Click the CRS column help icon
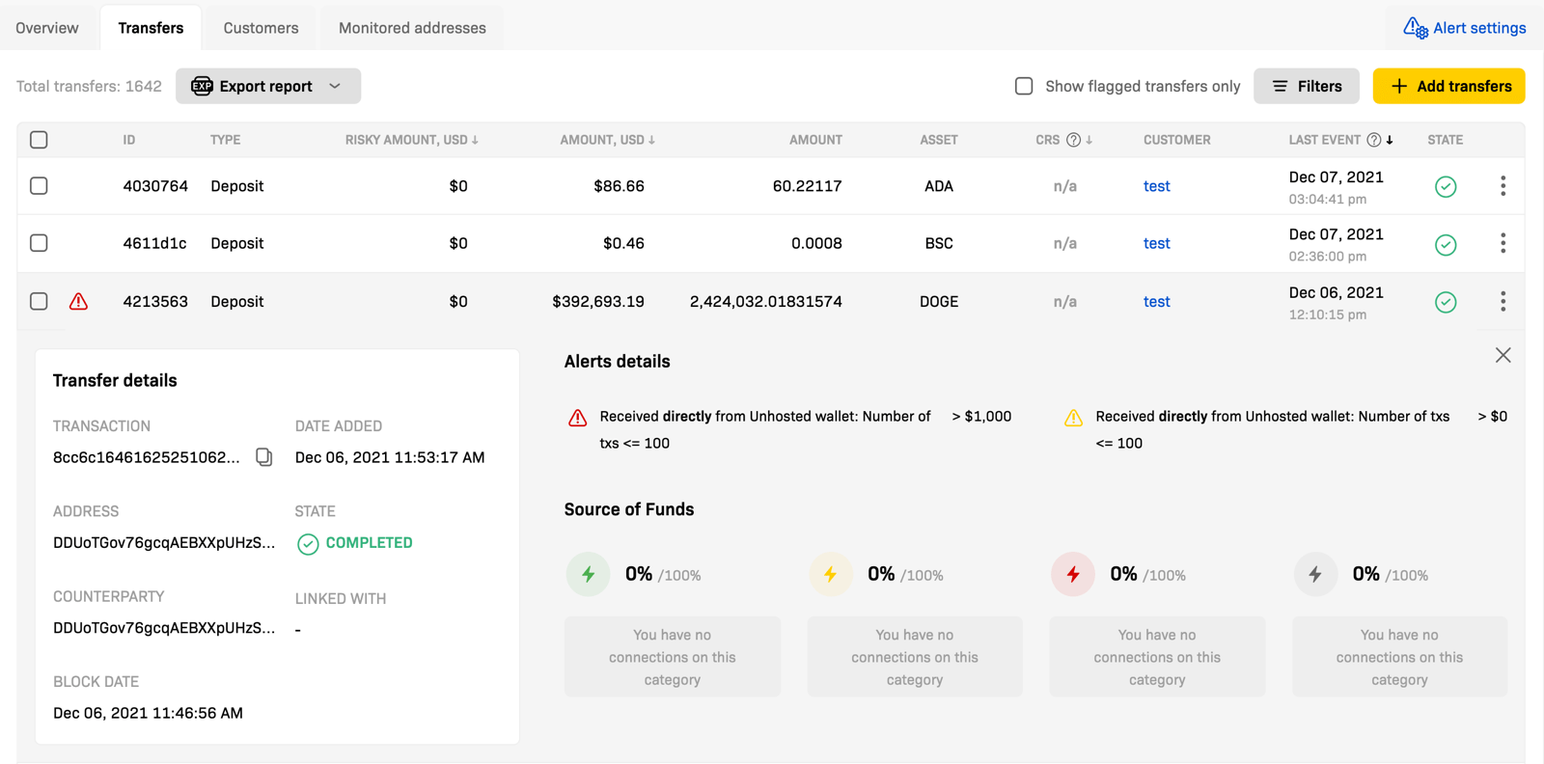Viewport: 1544px width, 764px height. [1073, 140]
